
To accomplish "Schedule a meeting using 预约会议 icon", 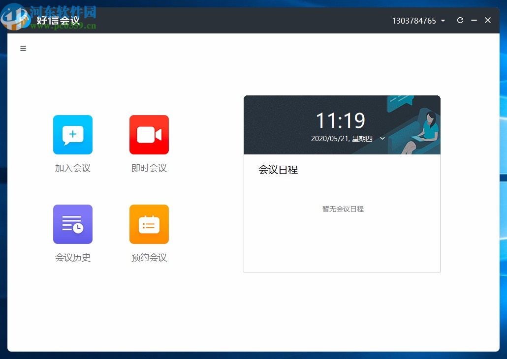I will pos(149,224).
